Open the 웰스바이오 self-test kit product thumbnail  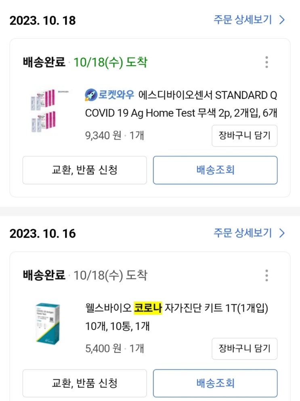[x=47, y=324]
